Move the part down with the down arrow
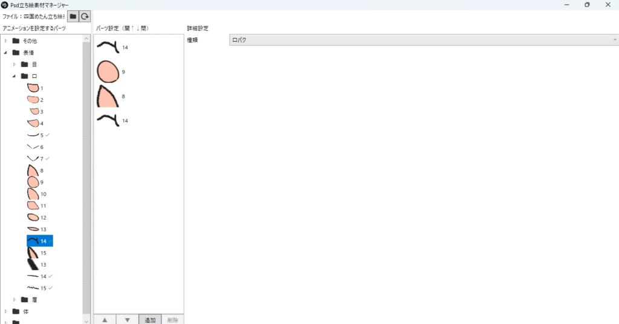 [127, 319]
